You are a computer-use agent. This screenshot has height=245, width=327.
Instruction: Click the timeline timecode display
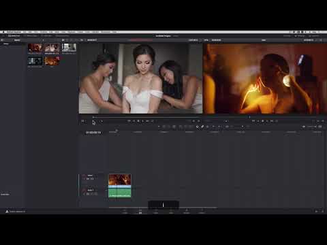click(93, 133)
